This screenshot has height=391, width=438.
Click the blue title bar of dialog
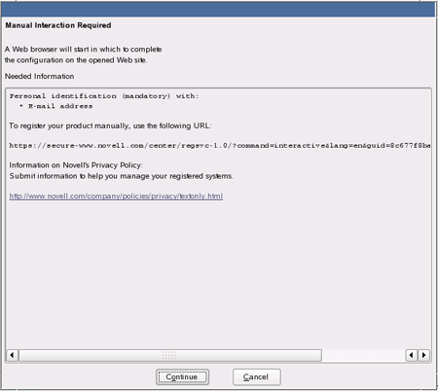pos(218,9)
